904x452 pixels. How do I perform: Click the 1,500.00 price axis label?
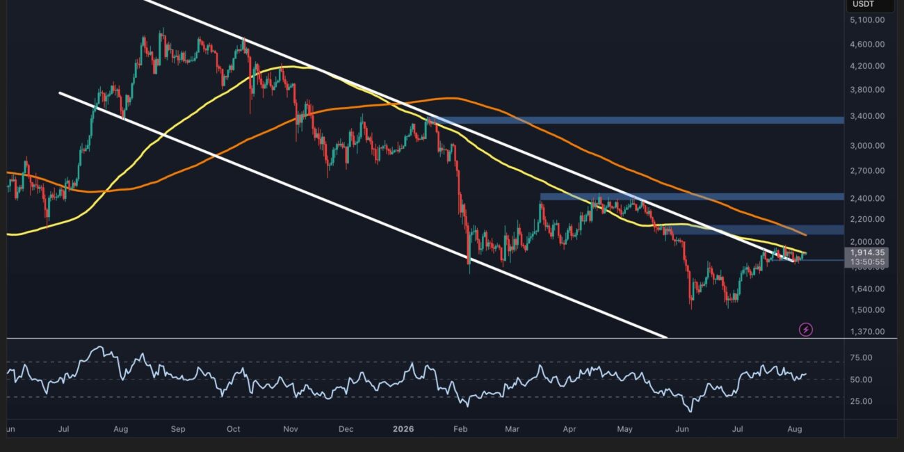(x=867, y=310)
